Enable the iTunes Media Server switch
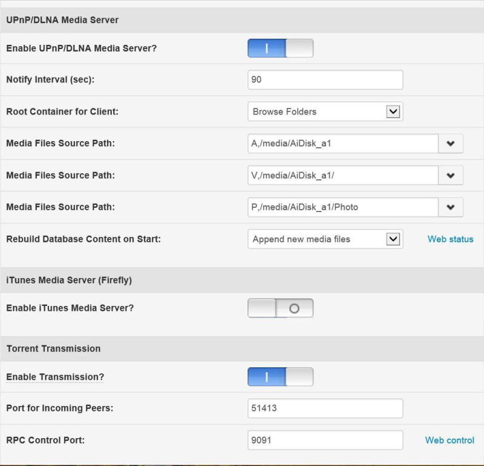This screenshot has height=466, width=484. coord(280,308)
